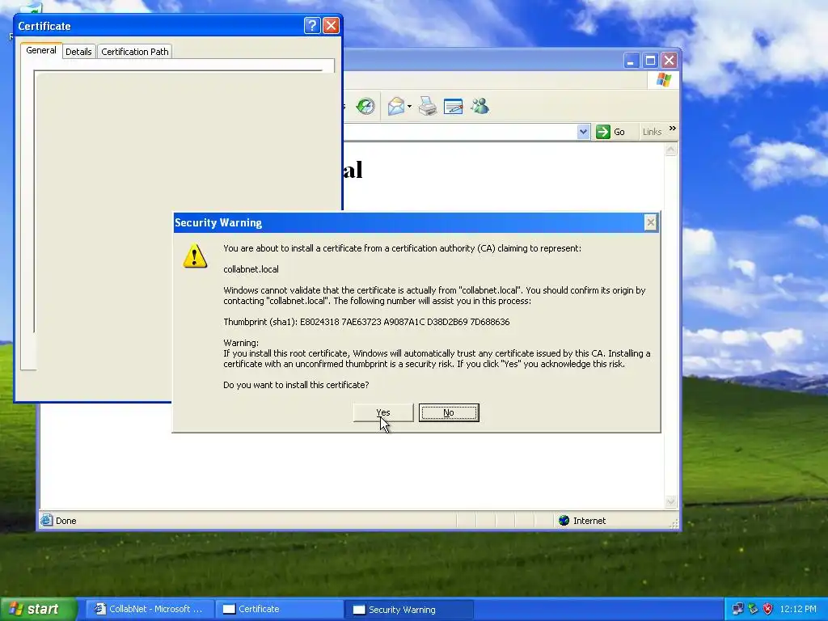Switch to the General tab in Certificate window
This screenshot has width=828, height=621.
point(41,50)
